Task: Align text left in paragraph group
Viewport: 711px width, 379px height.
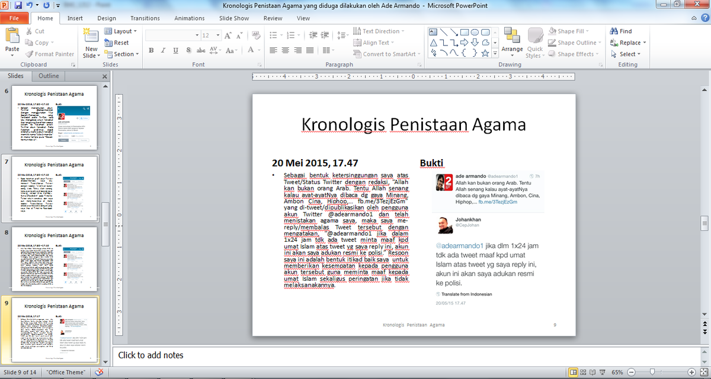Action: [x=273, y=50]
